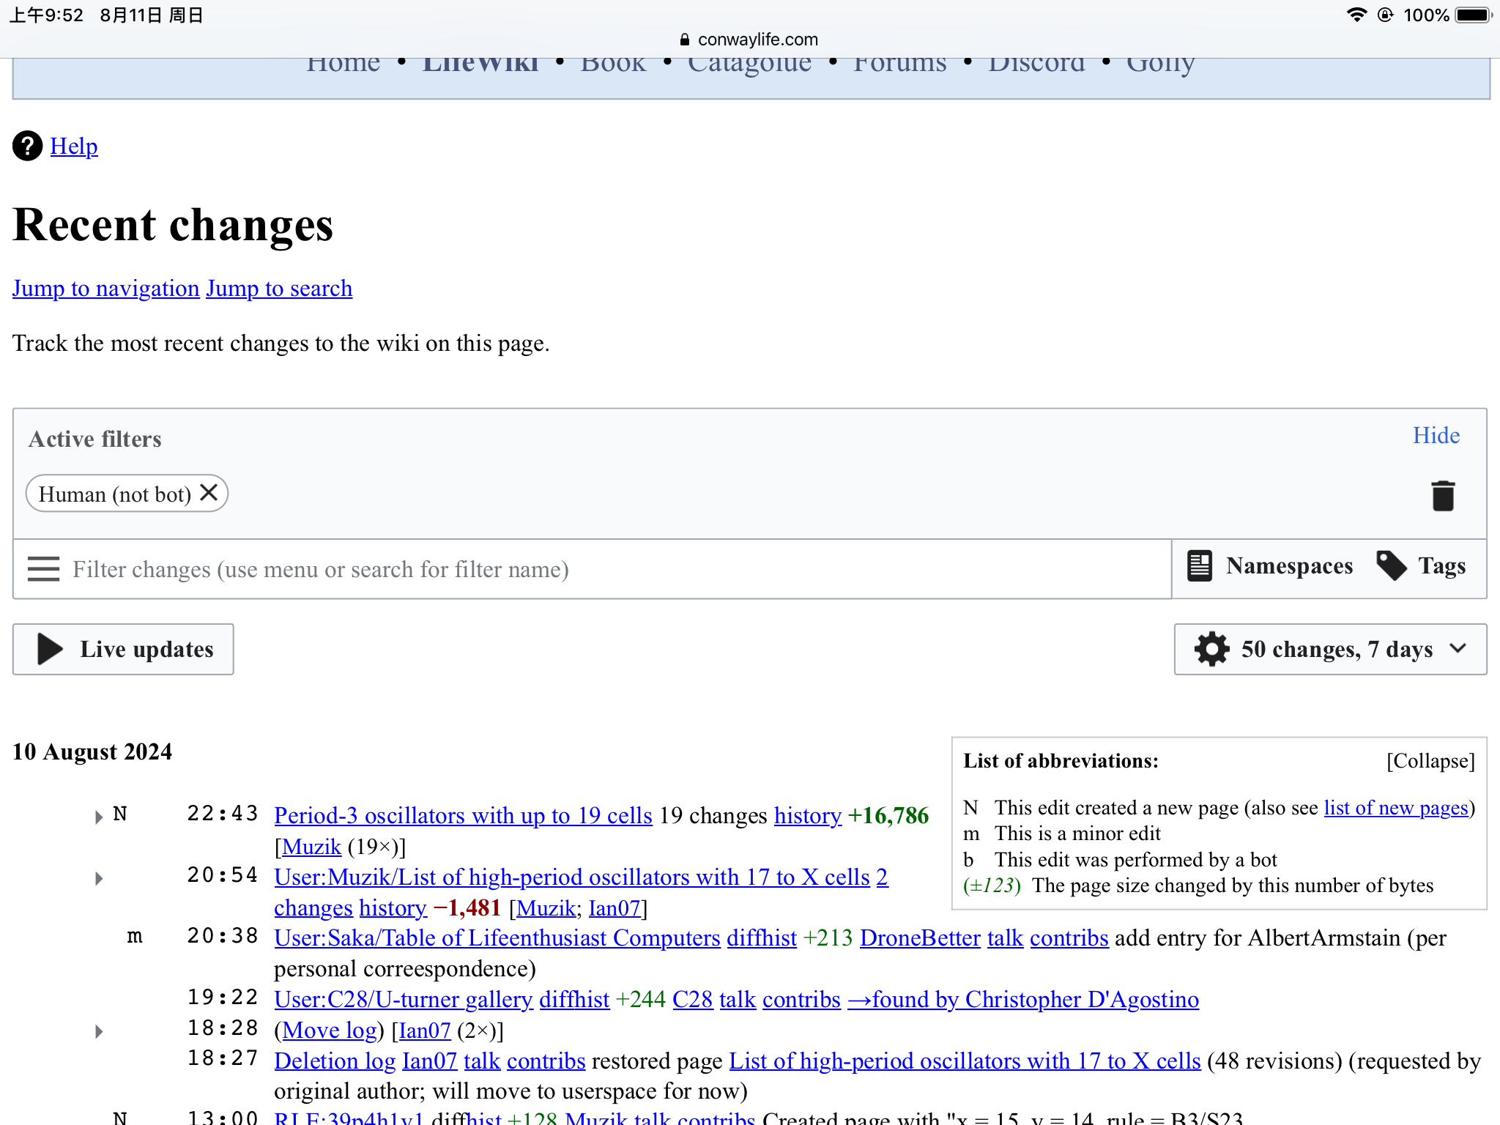Viewport: 1500px width, 1125px height.
Task: Click the battery status icon
Action: click(1474, 15)
